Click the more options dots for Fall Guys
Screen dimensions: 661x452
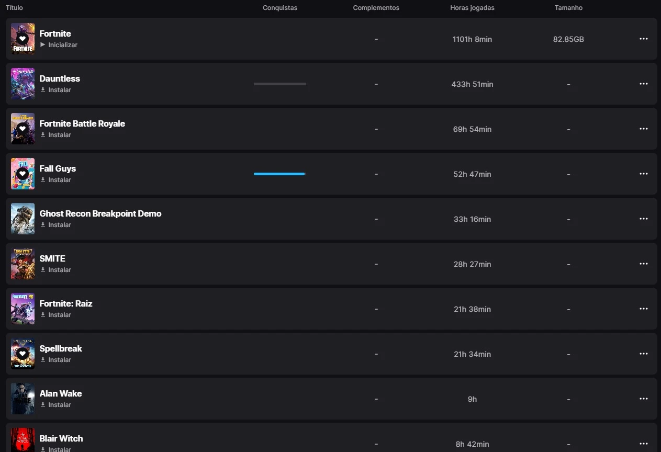coord(643,174)
